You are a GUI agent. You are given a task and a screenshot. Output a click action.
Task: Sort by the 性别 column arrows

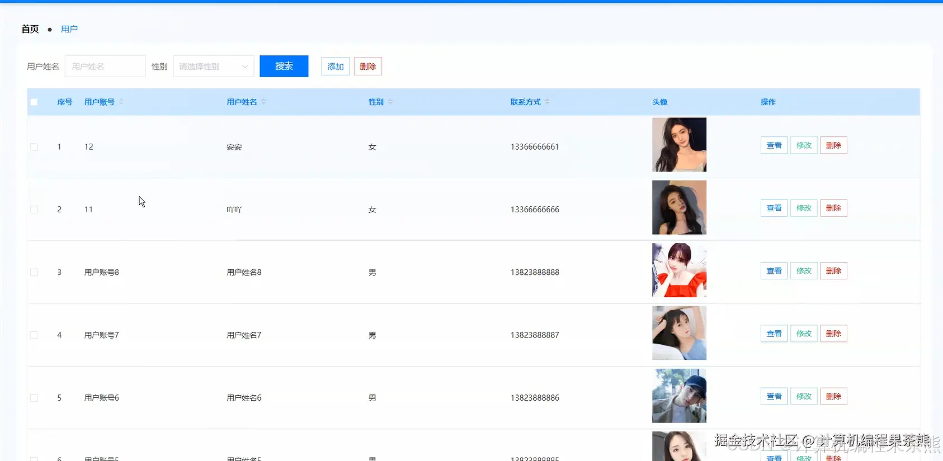[390, 102]
